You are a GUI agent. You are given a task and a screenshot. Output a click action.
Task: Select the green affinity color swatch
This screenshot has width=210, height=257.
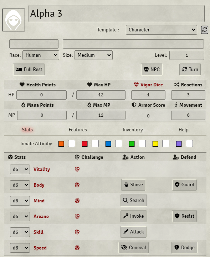pos(132,144)
